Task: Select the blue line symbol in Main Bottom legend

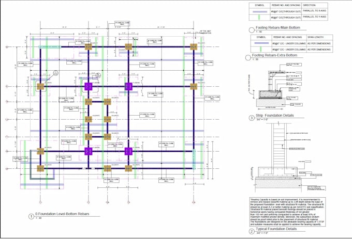Action: 260,11
